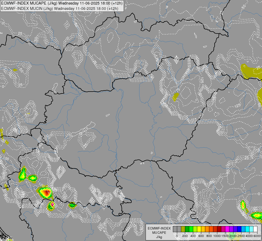
Task: Click the legend tick label 800
Action: coord(209,236)
